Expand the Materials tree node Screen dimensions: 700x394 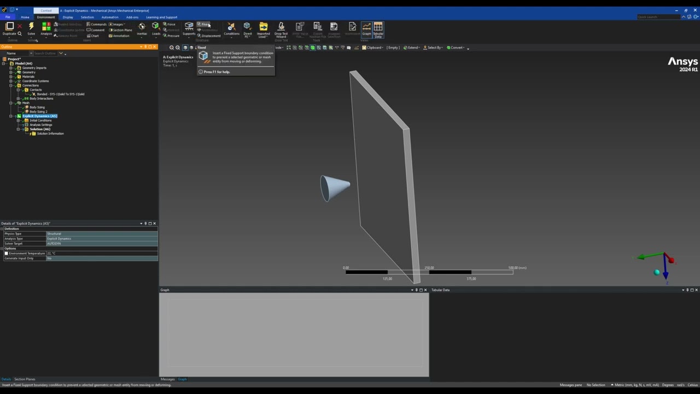coord(11,77)
